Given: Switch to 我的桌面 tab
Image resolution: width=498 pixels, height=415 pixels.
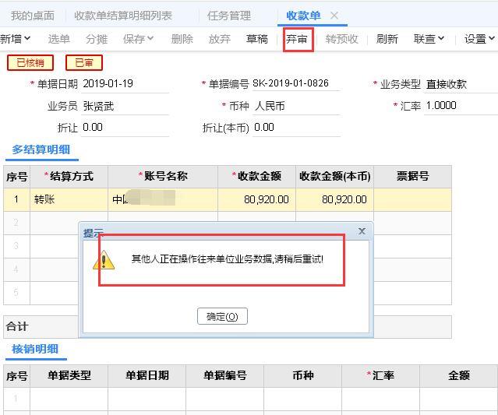Looking at the screenshot, I should tap(33, 16).
